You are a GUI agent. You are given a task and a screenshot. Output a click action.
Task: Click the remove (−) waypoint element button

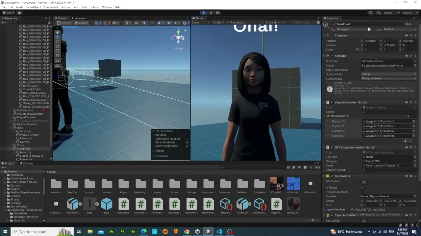click(410, 141)
